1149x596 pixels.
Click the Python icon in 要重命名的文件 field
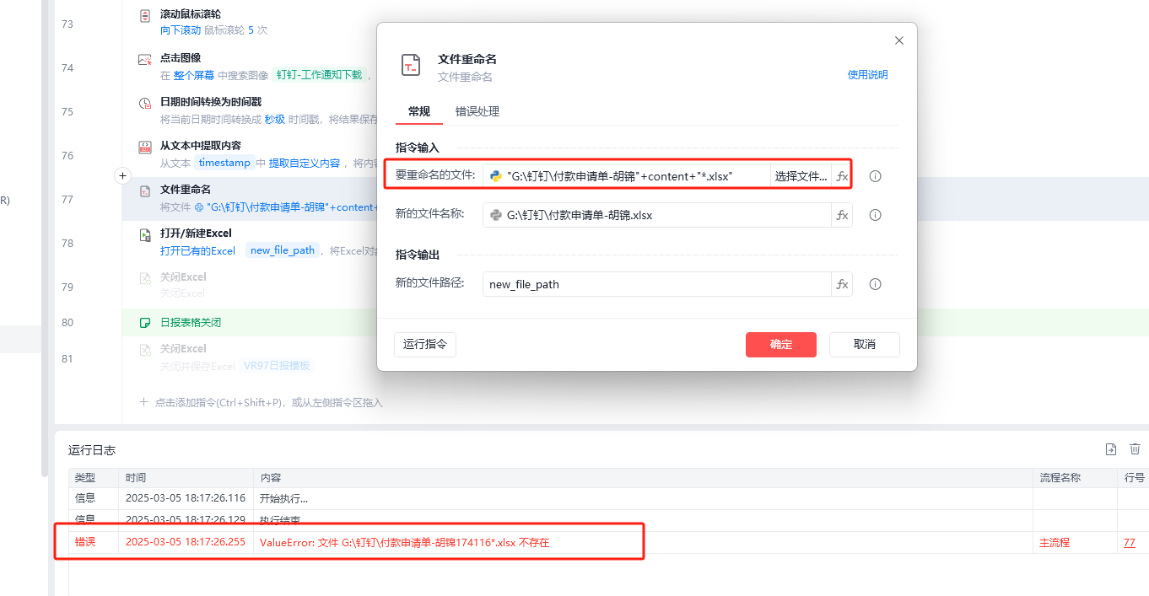496,176
